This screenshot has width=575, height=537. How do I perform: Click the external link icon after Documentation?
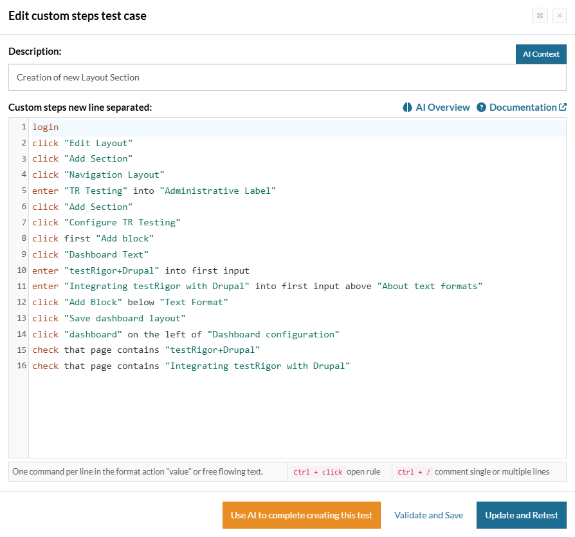pos(563,108)
